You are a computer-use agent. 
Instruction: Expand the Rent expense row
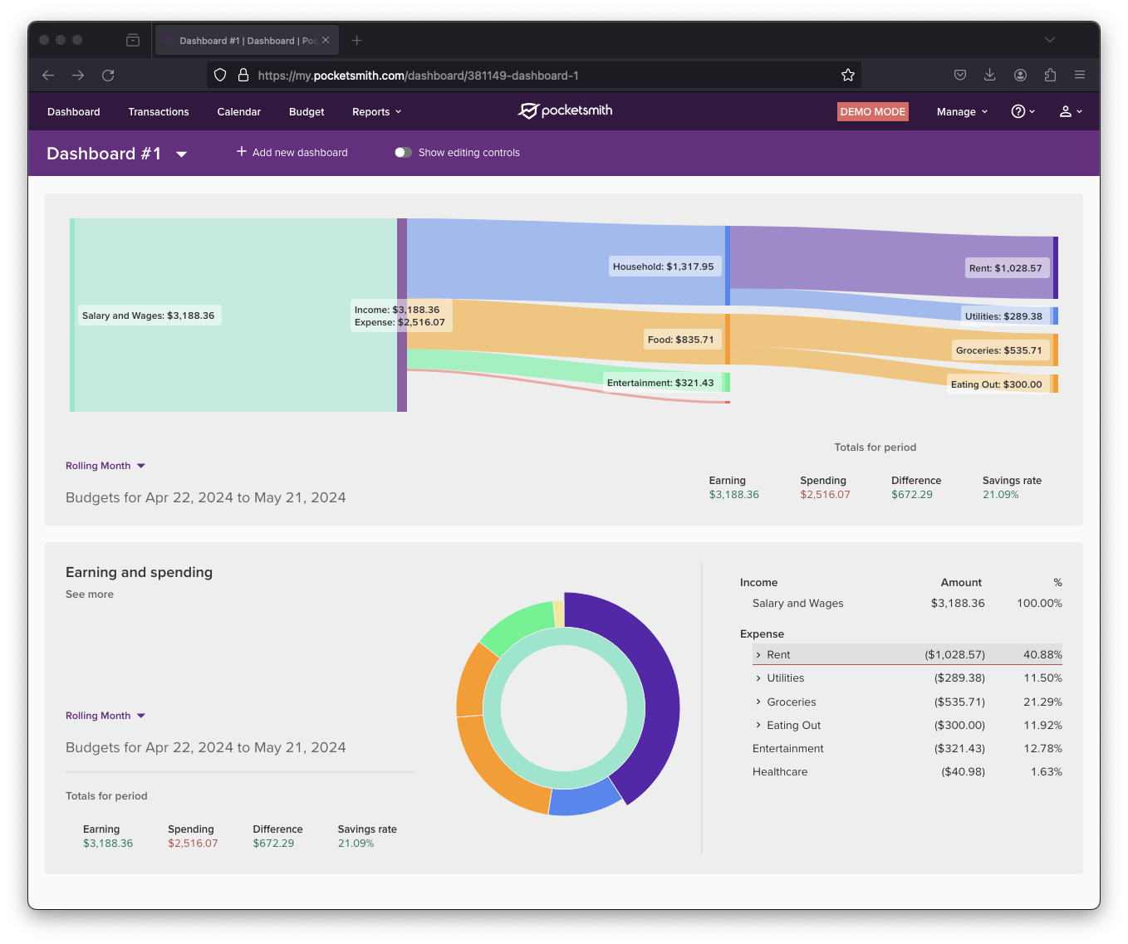pos(758,655)
